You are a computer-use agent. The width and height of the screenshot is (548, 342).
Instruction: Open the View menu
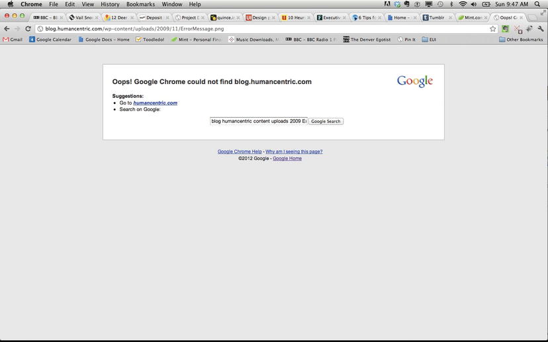[x=88, y=4]
